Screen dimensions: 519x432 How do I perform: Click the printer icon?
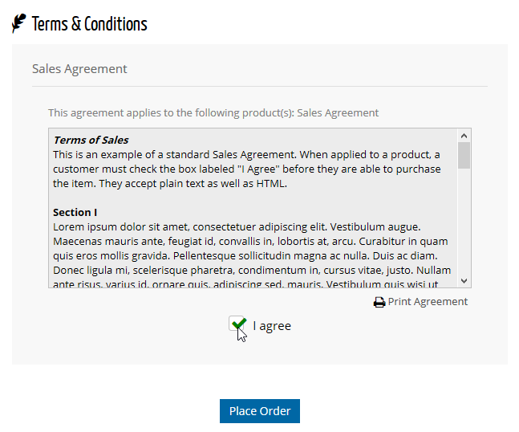tap(379, 303)
